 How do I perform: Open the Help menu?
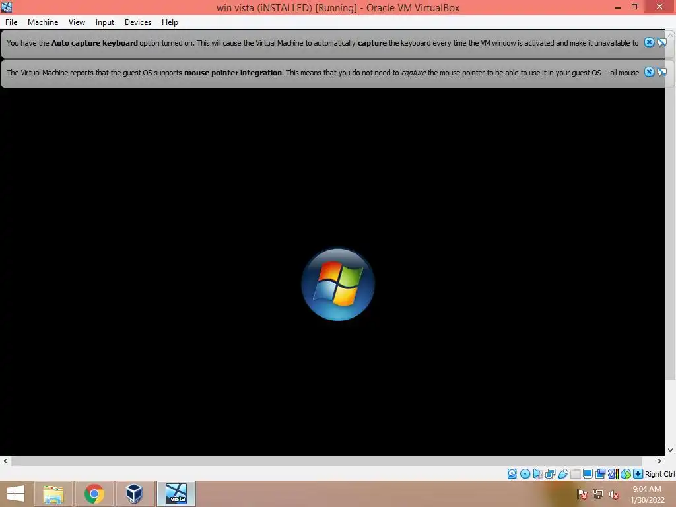point(170,22)
